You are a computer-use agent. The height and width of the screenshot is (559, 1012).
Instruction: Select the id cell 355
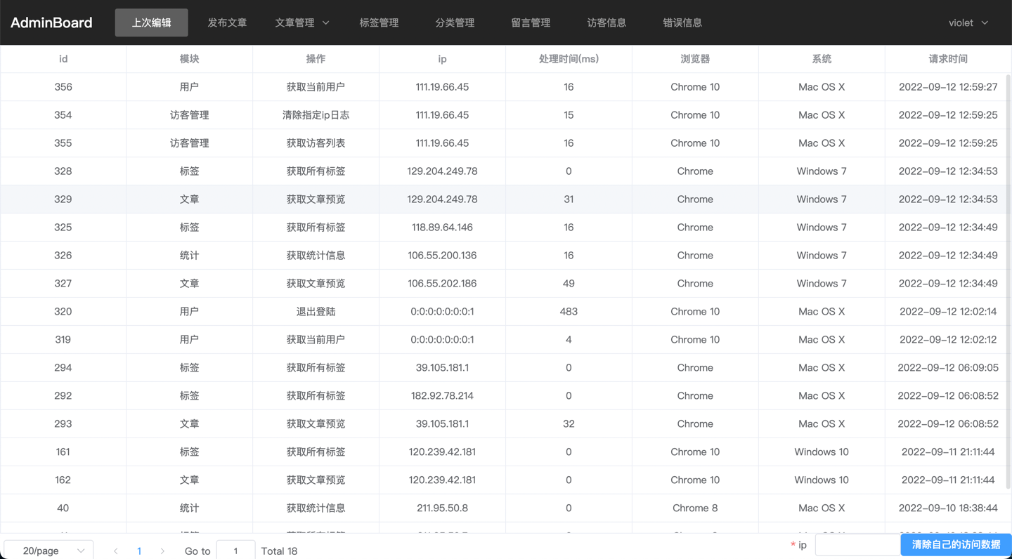(63, 143)
